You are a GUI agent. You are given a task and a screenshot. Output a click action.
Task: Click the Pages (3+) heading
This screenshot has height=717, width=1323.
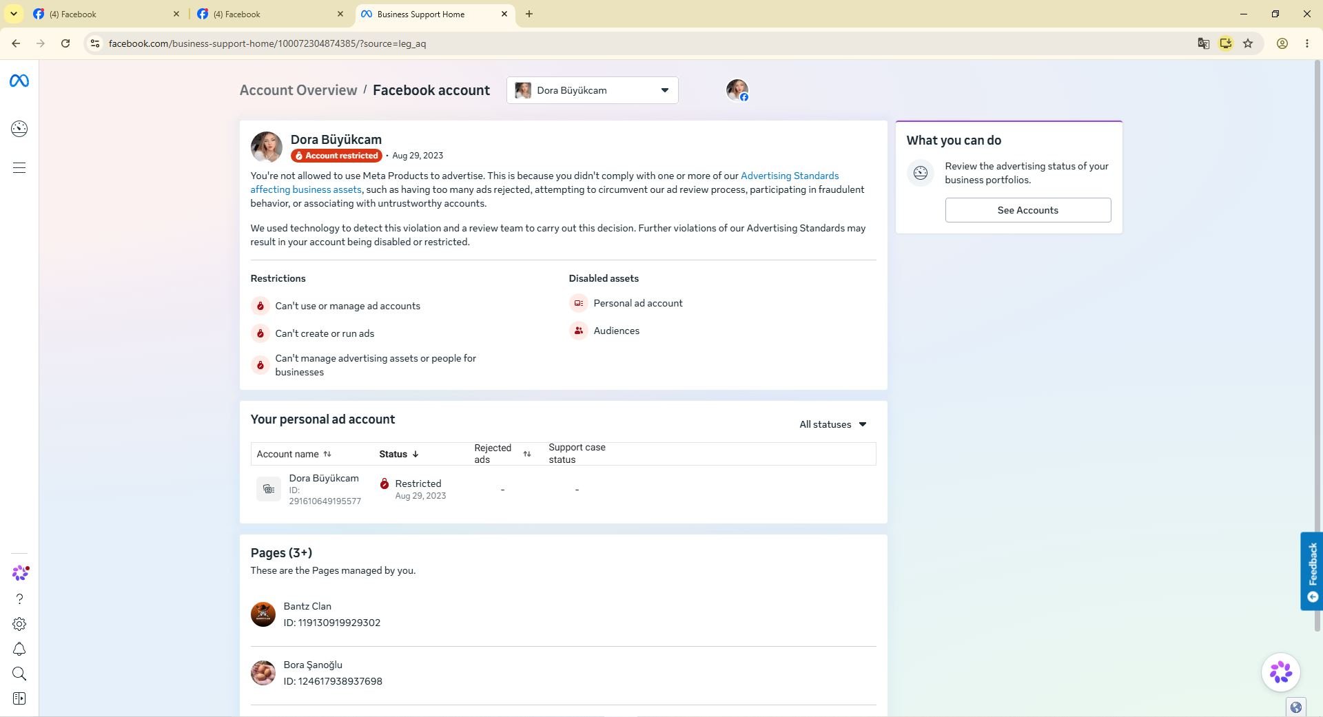(281, 553)
